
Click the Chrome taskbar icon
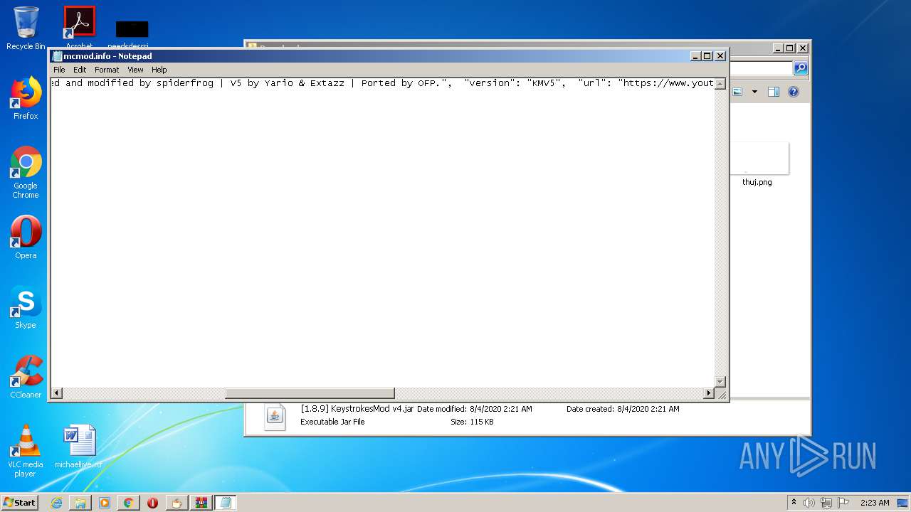(129, 503)
